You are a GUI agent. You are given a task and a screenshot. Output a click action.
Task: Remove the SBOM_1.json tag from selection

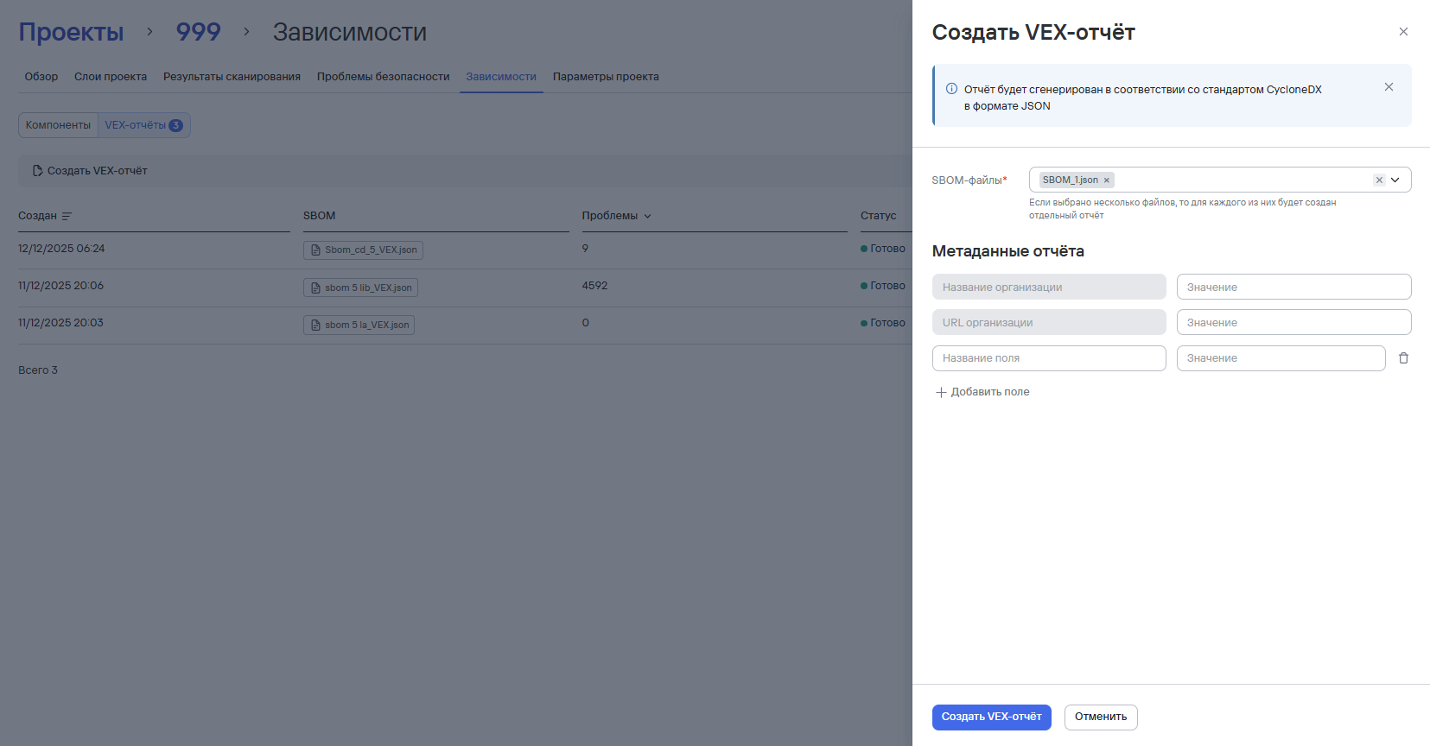[x=1106, y=180]
